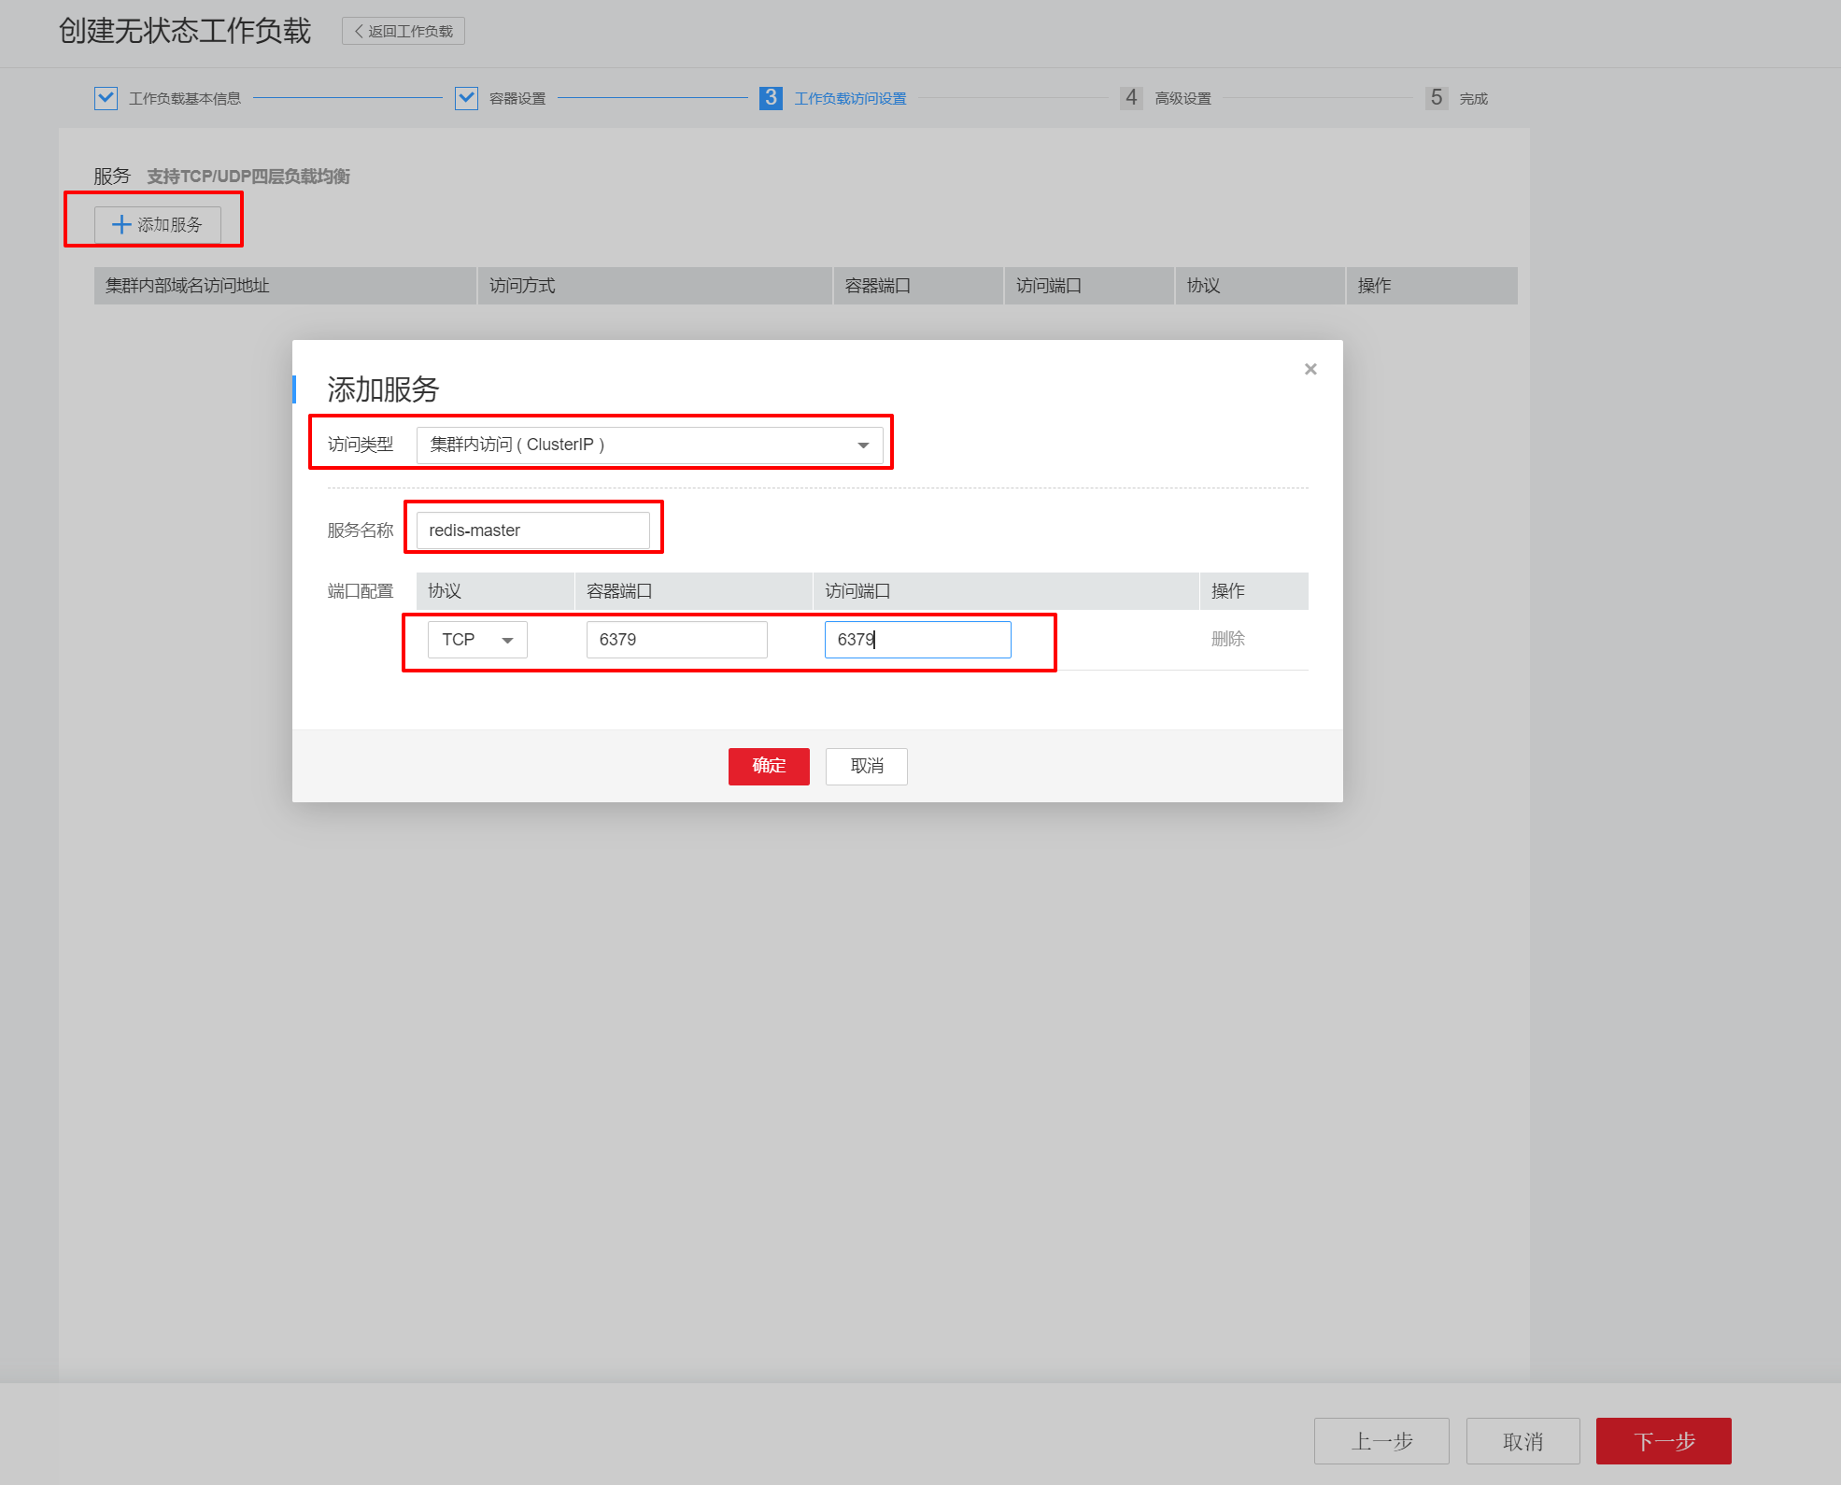
Task: Click 删除 link in port row
Action: pyautogui.click(x=1227, y=640)
